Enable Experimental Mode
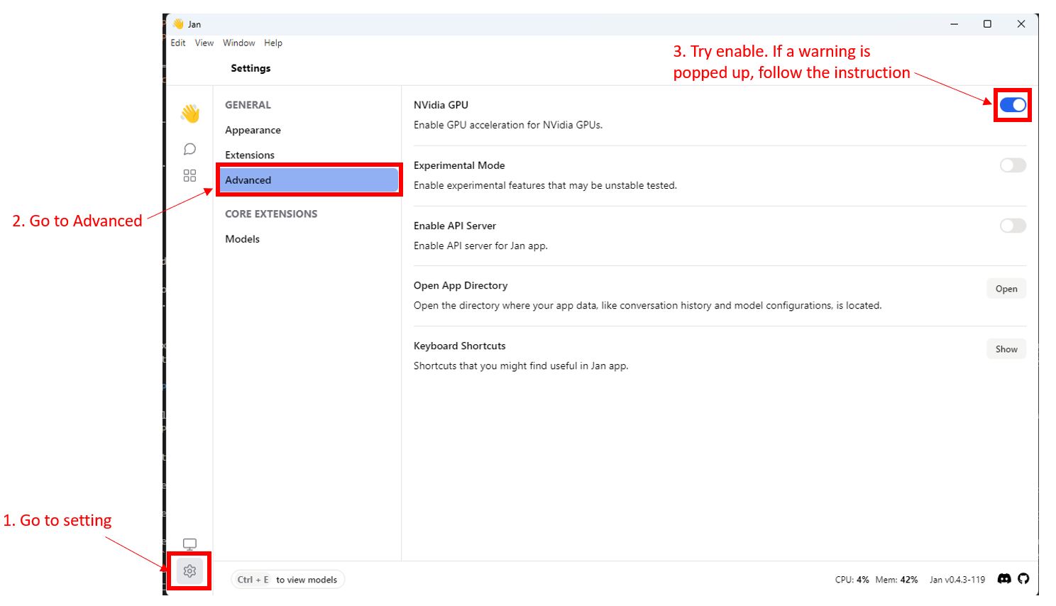This screenshot has width=1056, height=606. click(1013, 165)
